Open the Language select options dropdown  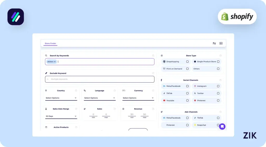(99, 98)
